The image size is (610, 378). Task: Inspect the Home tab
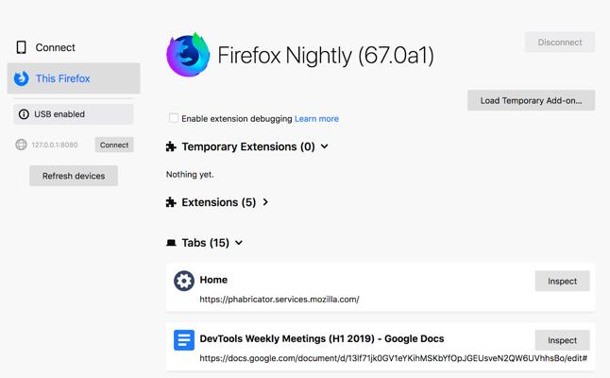[562, 281]
